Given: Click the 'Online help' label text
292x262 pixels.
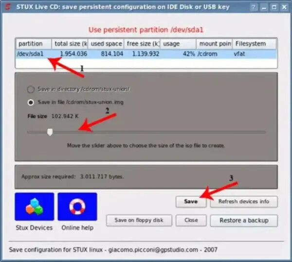Looking at the screenshot, I should tap(77, 228).
